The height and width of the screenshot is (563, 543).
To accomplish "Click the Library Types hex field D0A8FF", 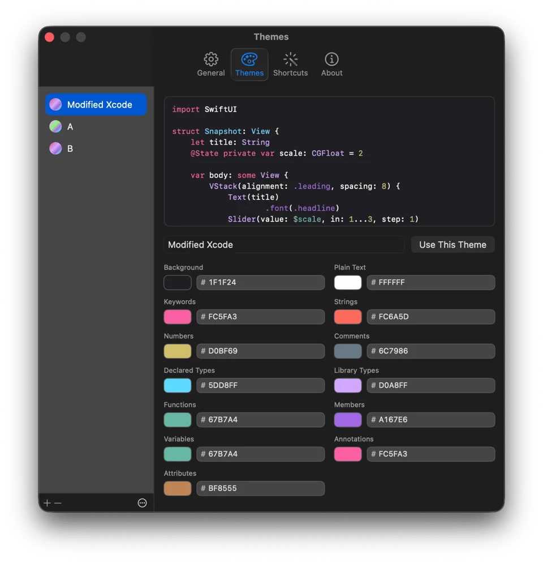I will pyautogui.click(x=431, y=385).
